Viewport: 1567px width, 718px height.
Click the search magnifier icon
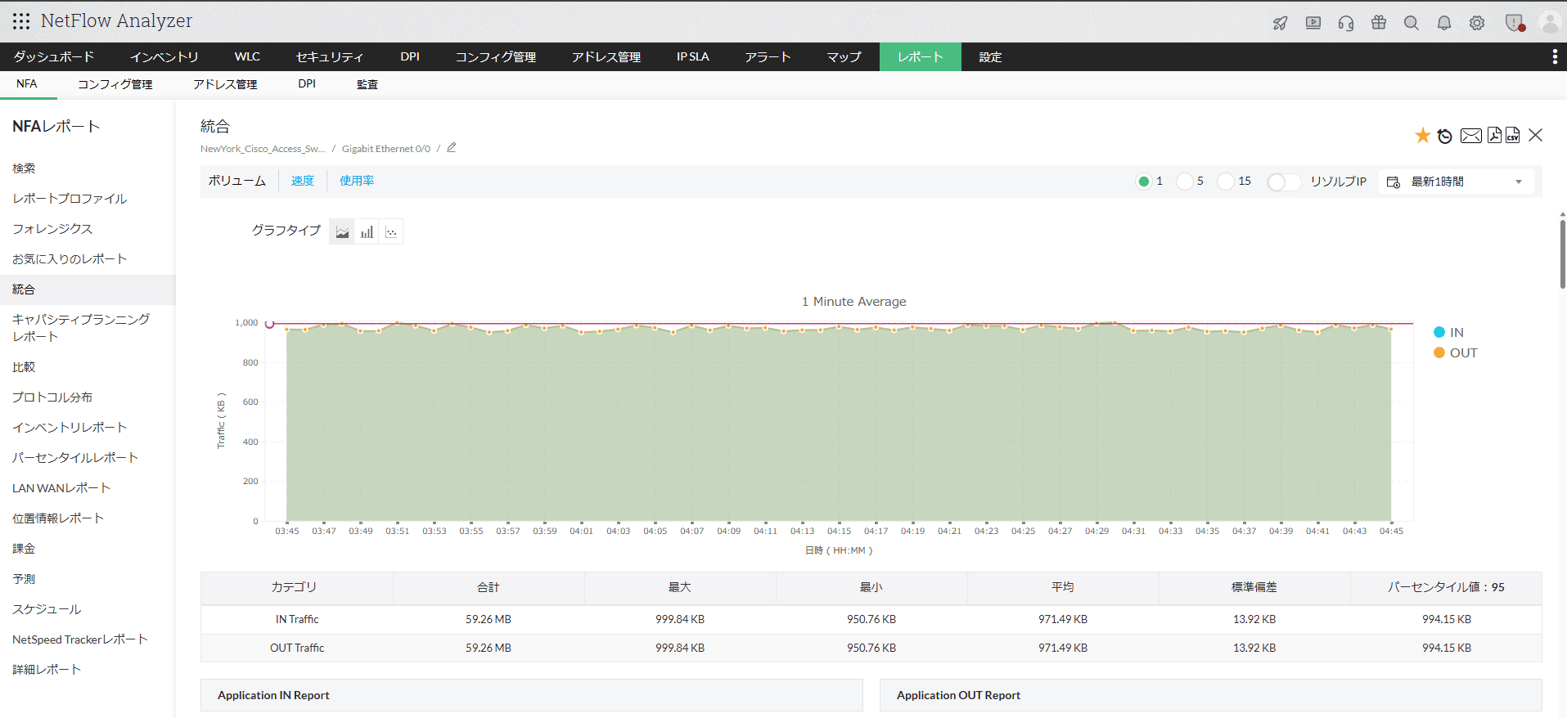click(1412, 23)
